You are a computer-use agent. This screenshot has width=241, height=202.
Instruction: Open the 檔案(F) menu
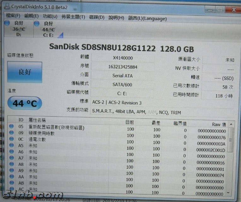pos(13,16)
